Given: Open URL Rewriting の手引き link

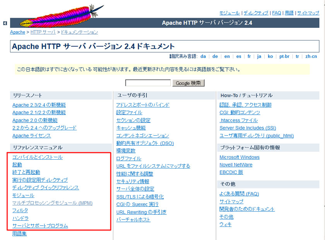Looking at the screenshot, I should pyautogui.click(x=141, y=212).
